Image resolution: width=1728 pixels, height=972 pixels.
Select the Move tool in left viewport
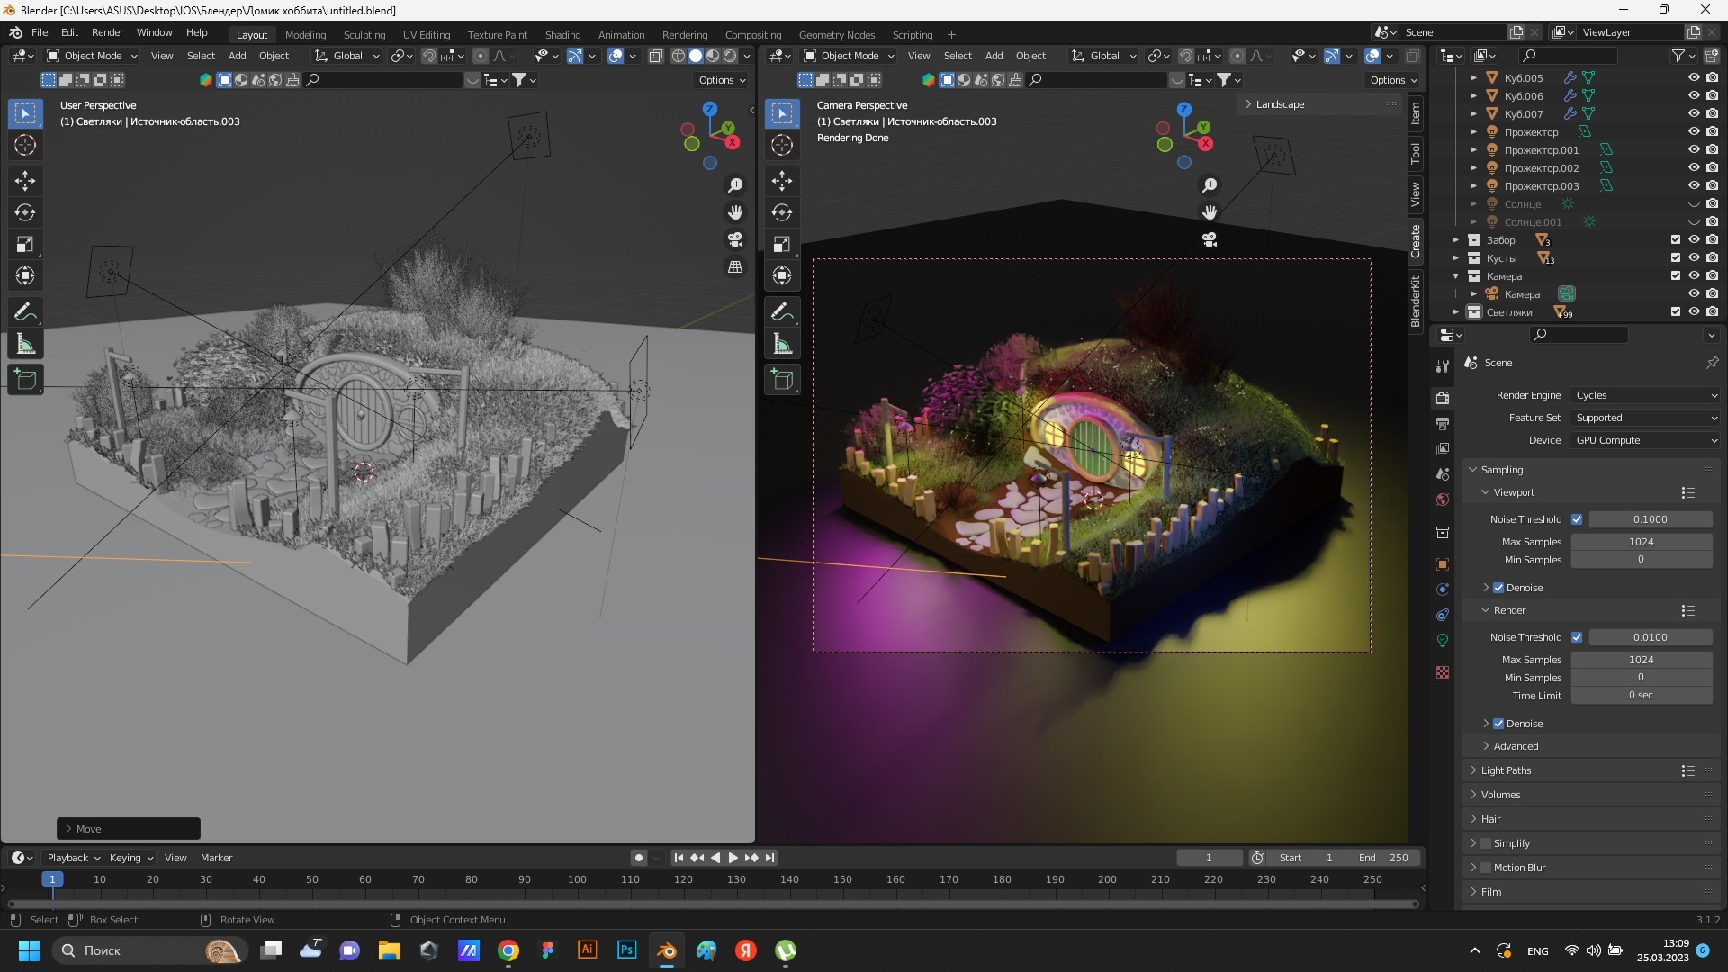[x=25, y=181]
